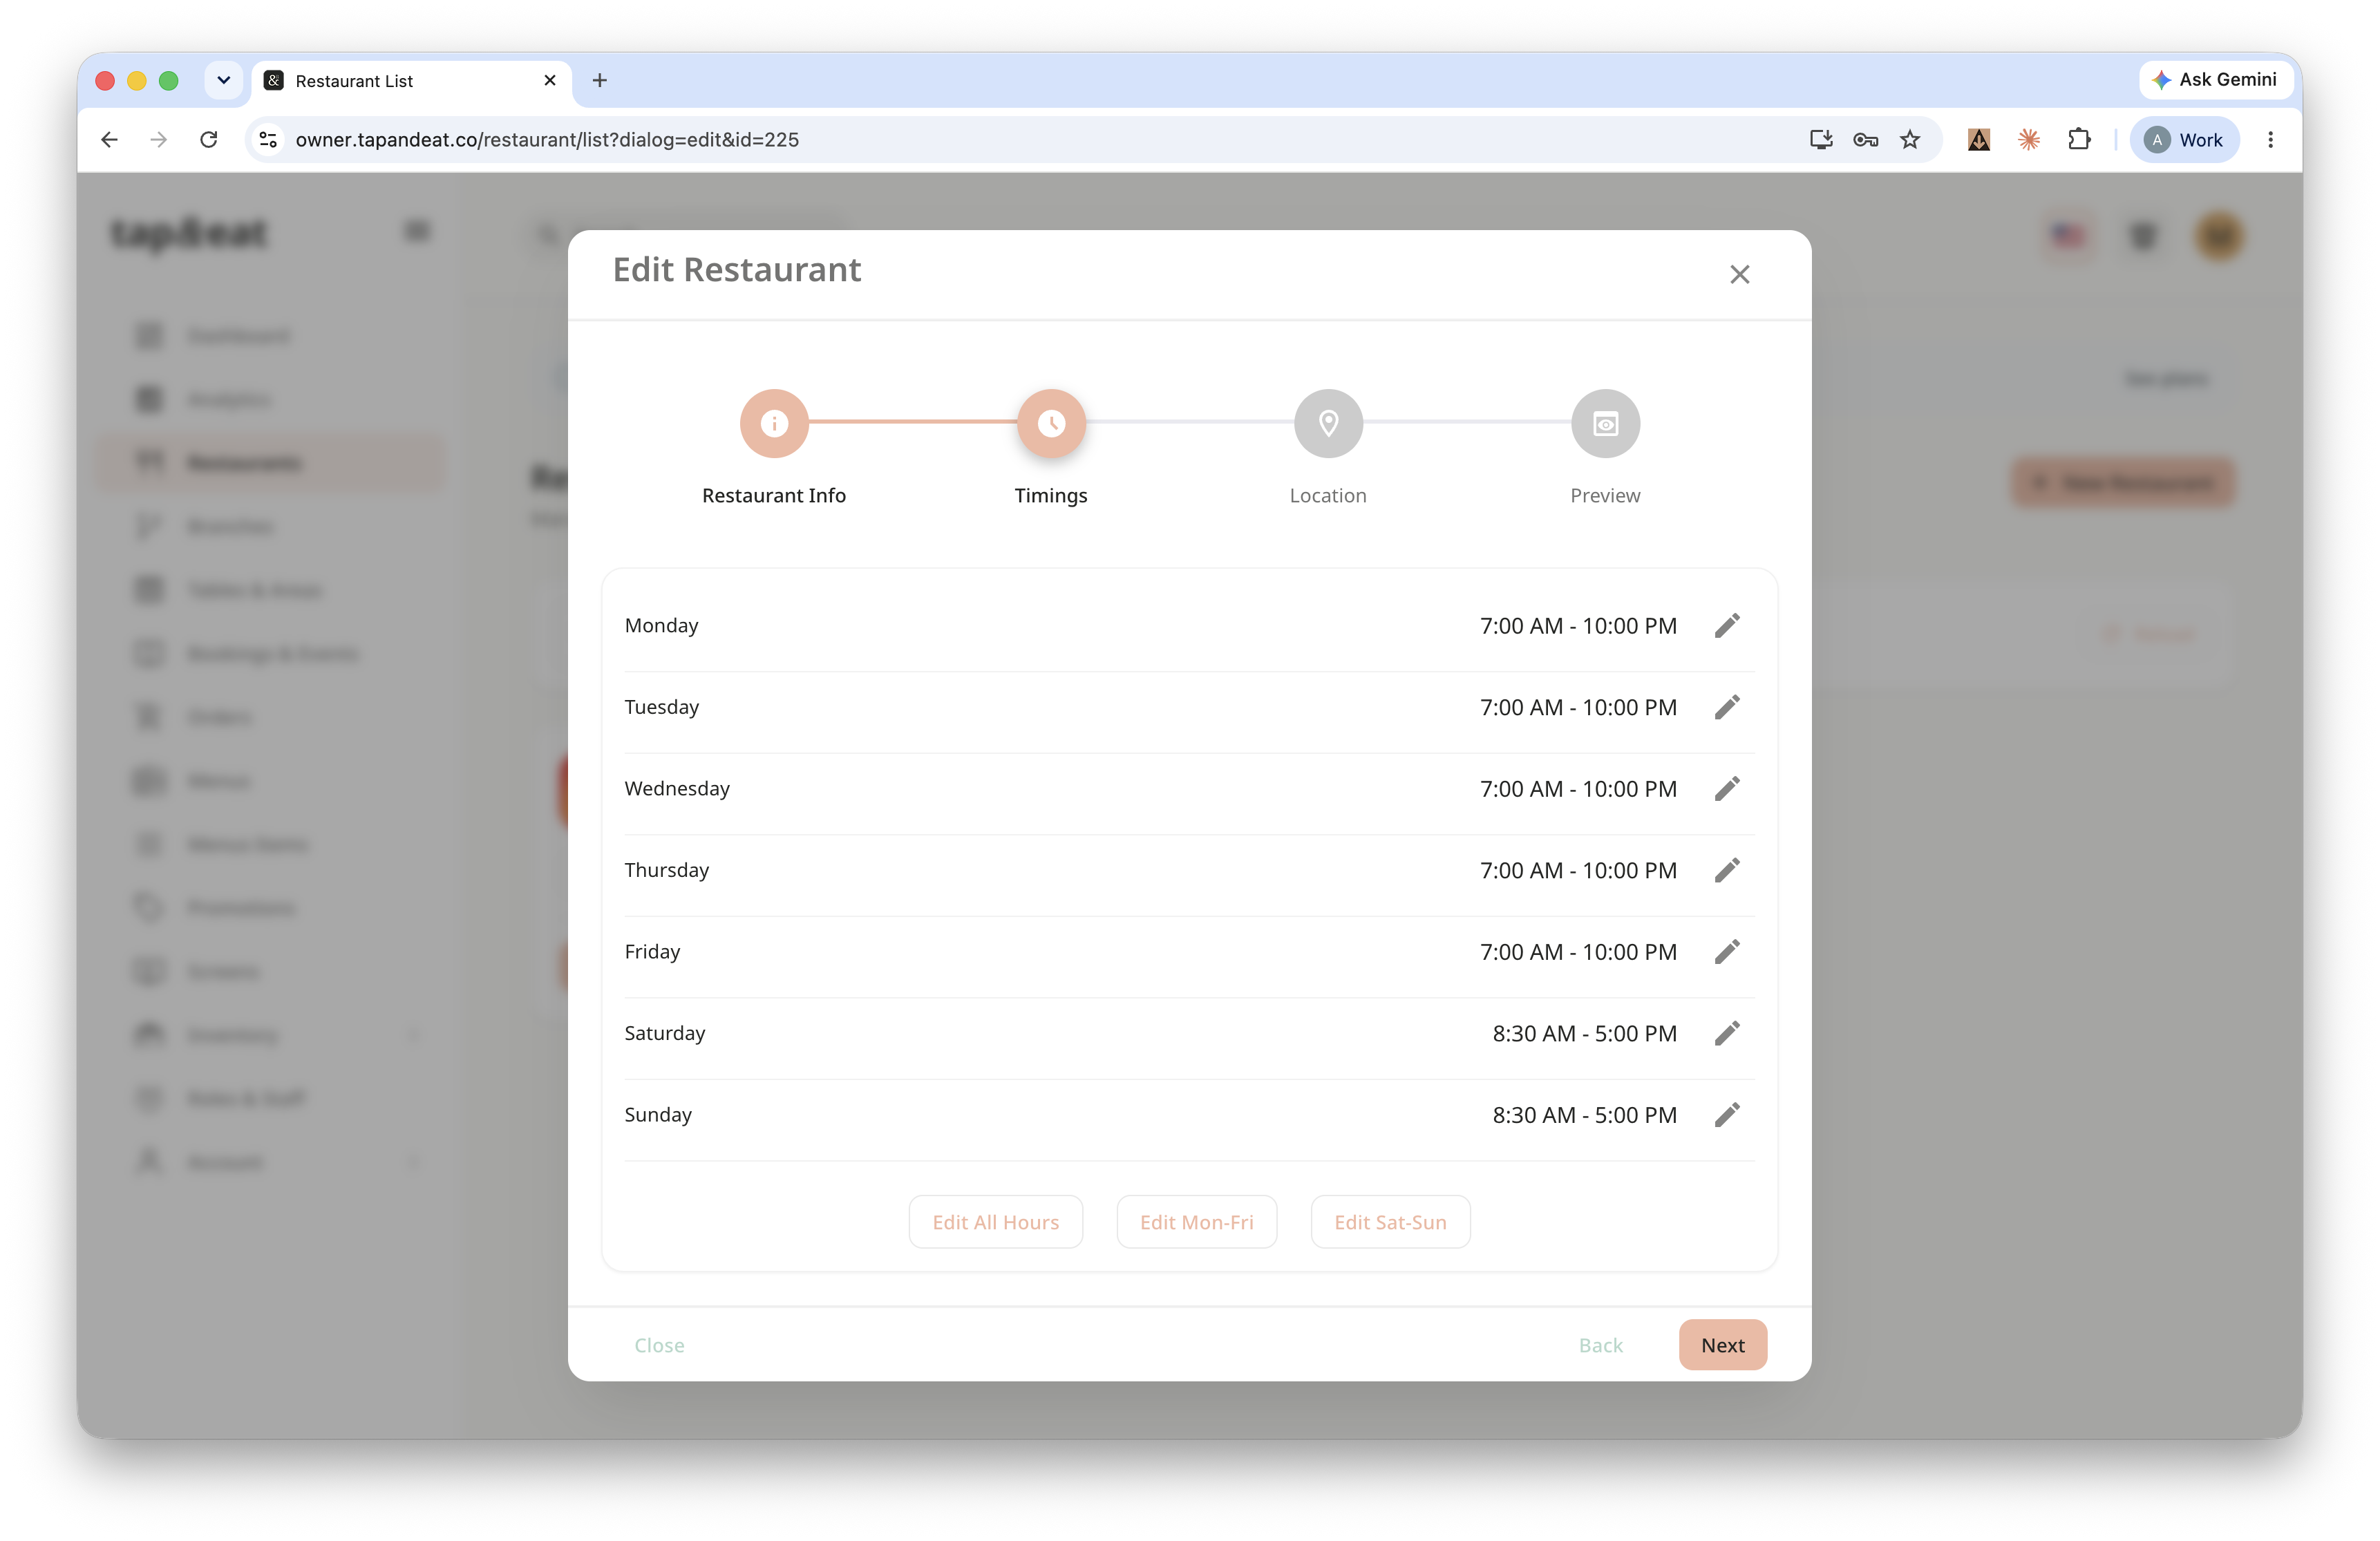Viewport: 2380px width, 1541px height.
Task: Close the Edit Restaurant dialog with X
Action: (x=1740, y=274)
